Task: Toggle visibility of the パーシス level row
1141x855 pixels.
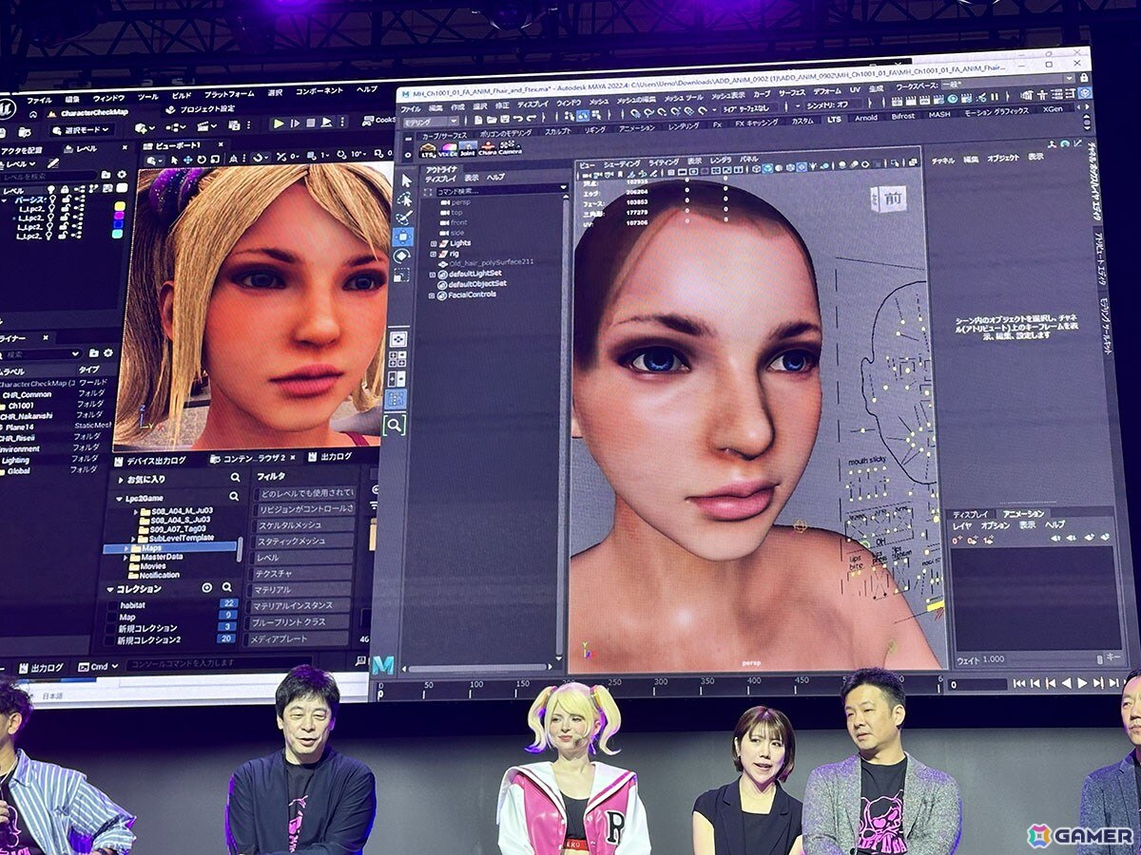Action: tap(52, 199)
